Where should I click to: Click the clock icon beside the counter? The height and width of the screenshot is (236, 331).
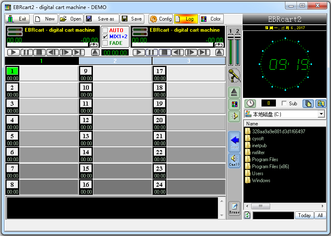[x=250, y=104]
